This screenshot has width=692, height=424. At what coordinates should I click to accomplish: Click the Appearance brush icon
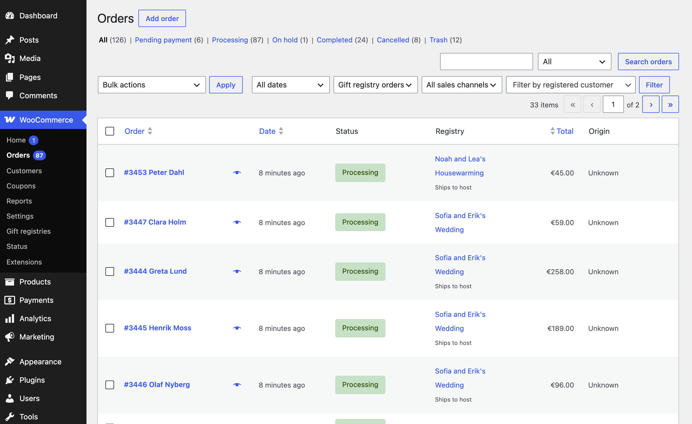(10, 362)
